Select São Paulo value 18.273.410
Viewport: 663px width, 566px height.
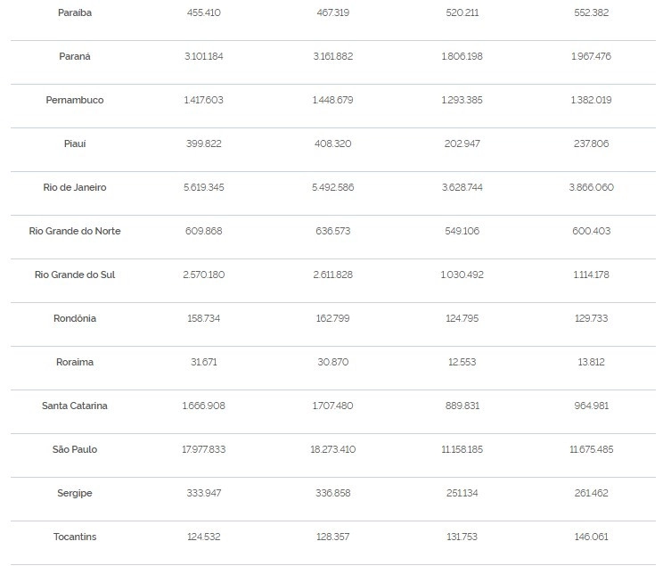[333, 449]
